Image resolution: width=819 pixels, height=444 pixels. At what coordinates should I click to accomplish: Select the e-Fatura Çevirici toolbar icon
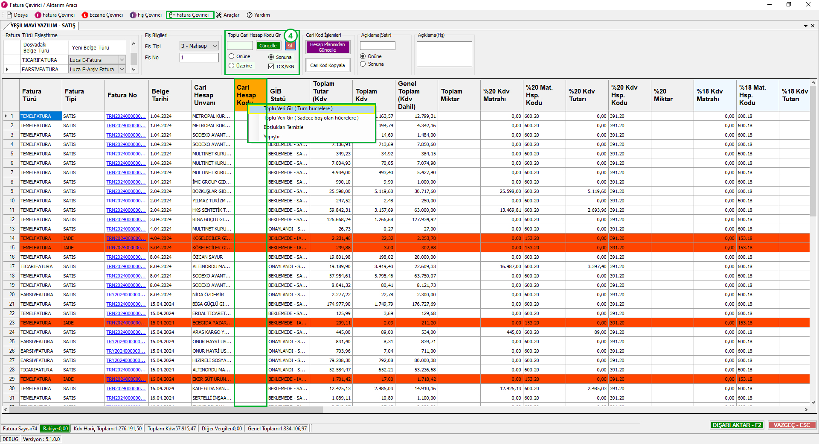click(x=171, y=15)
